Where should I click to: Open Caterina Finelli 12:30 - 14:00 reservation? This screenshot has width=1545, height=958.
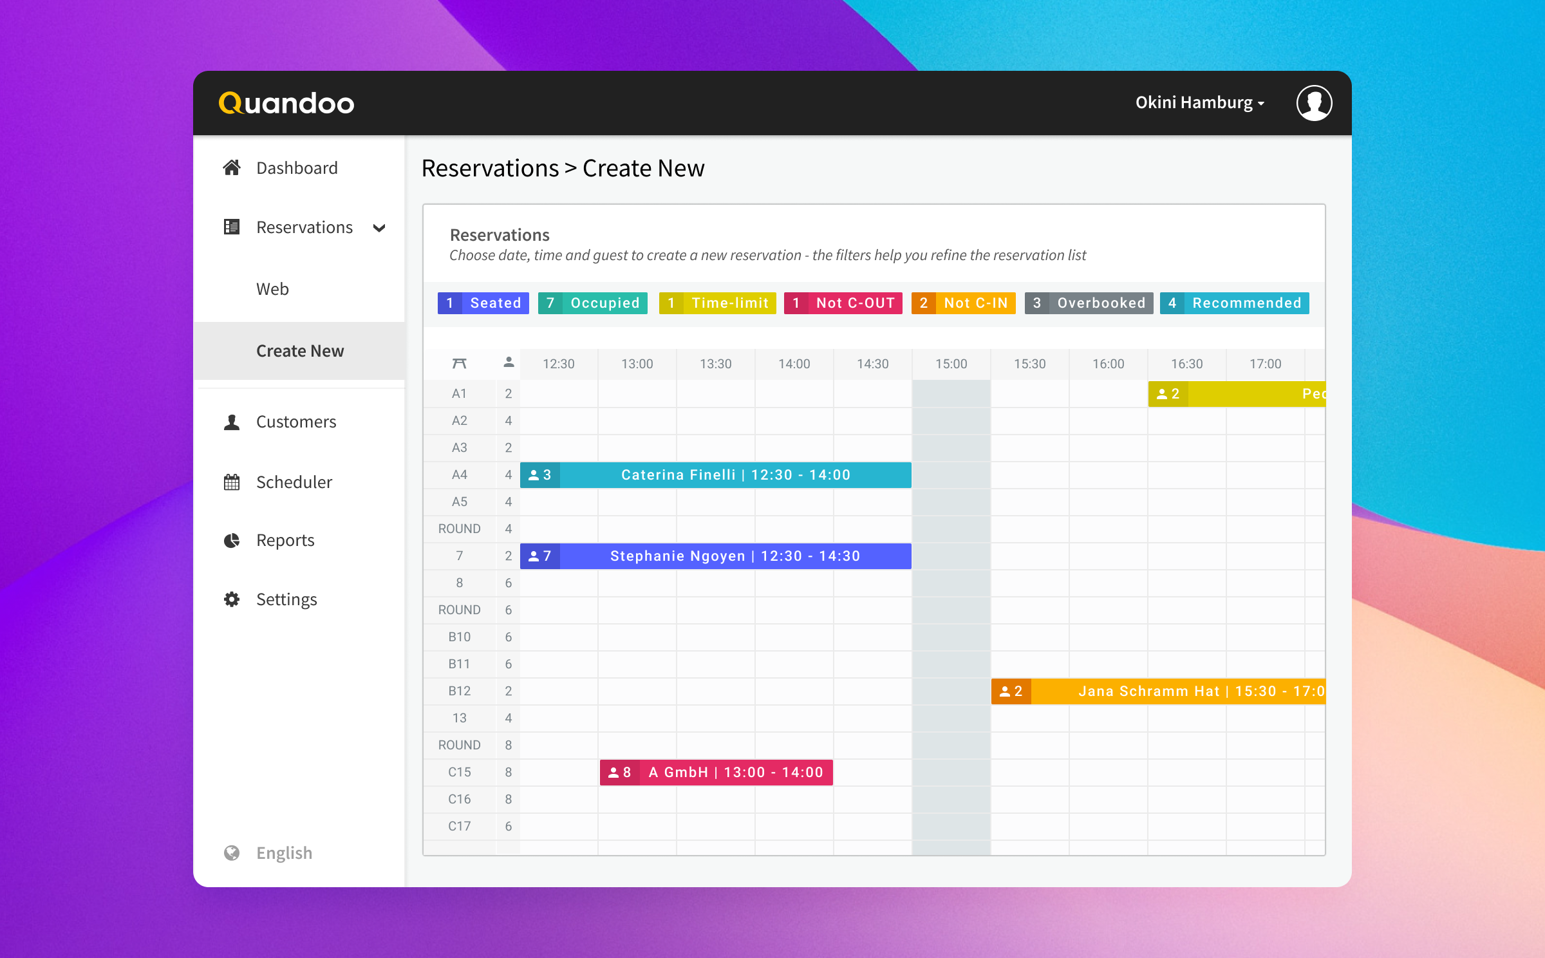click(x=716, y=475)
